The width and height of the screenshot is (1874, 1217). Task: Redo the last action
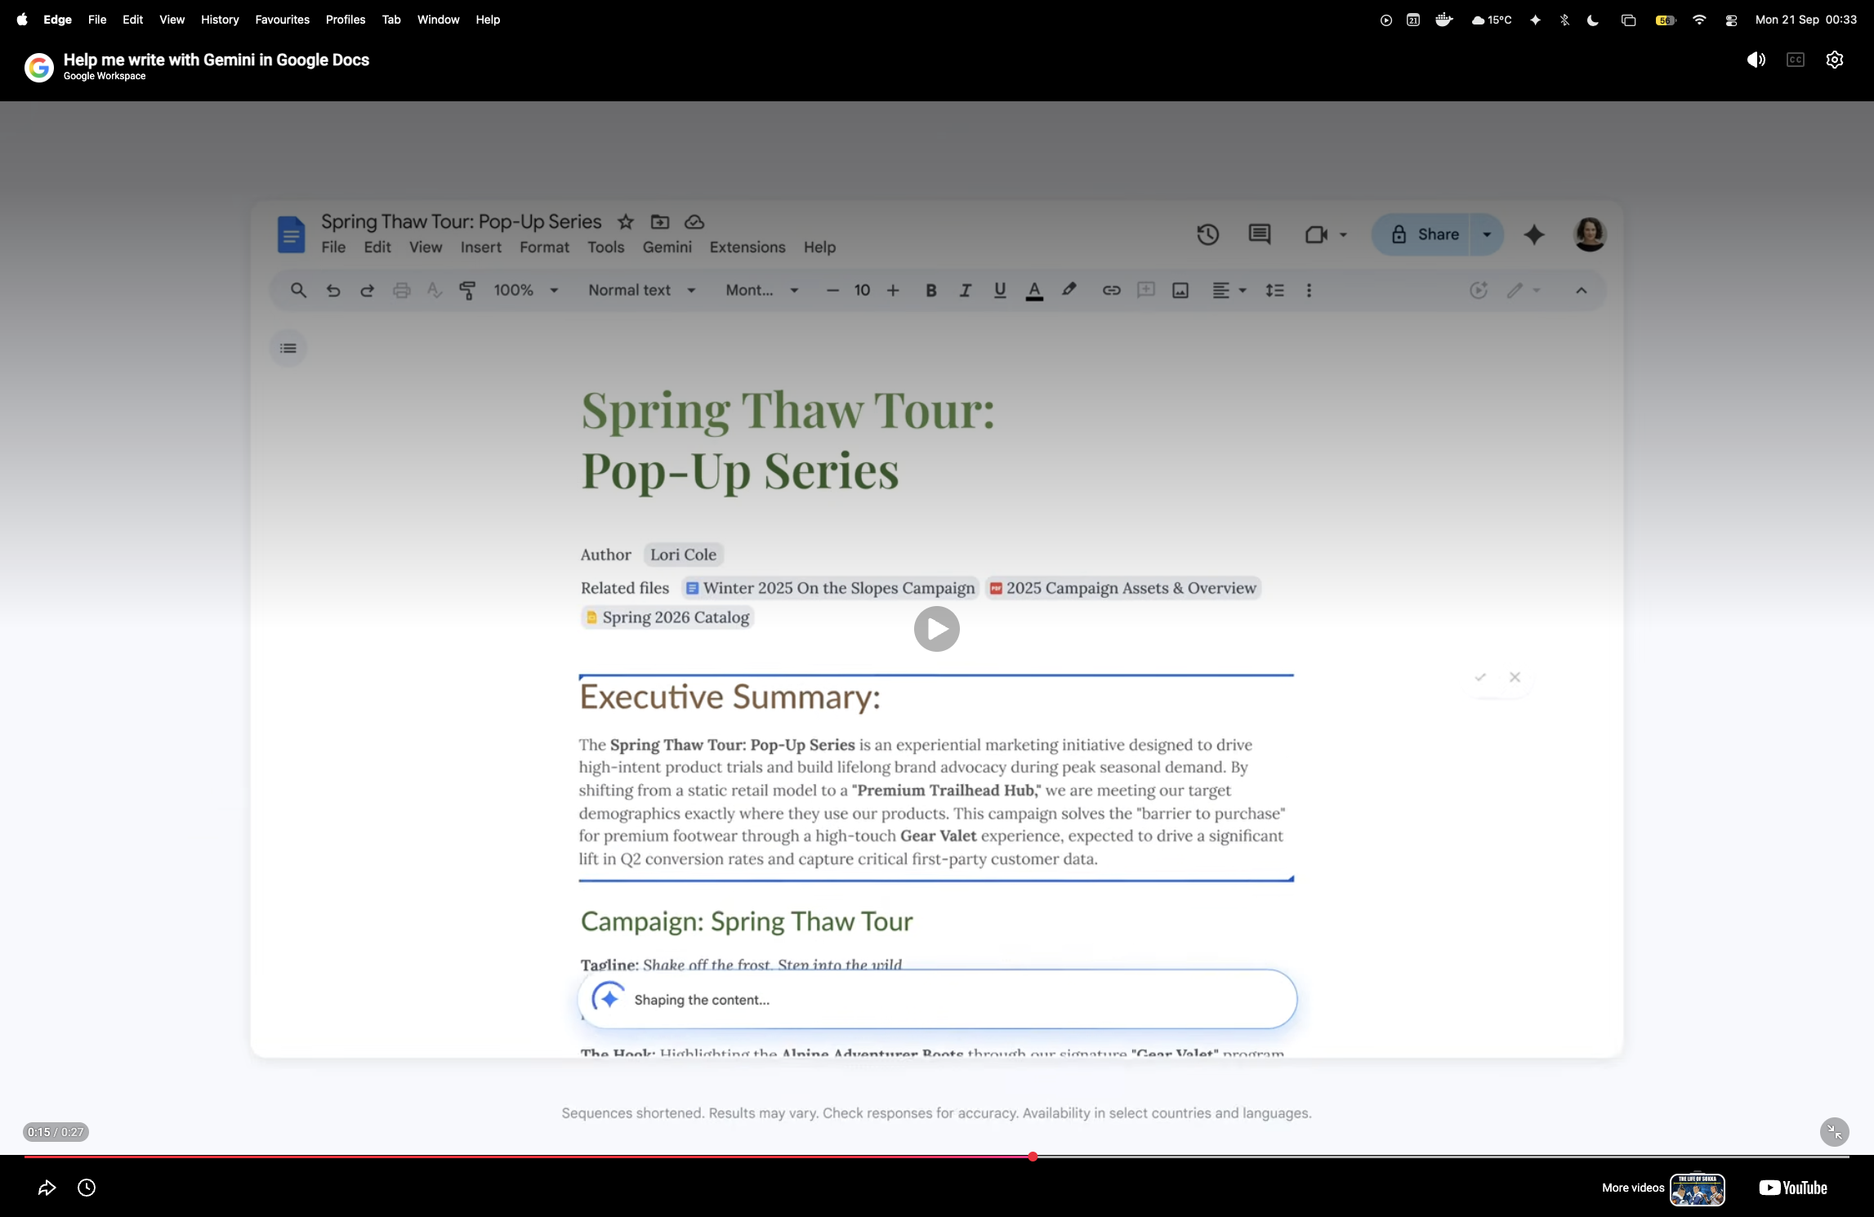[x=367, y=290]
